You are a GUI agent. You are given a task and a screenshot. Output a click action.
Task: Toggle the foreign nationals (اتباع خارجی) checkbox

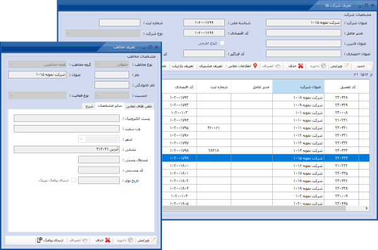222,43
